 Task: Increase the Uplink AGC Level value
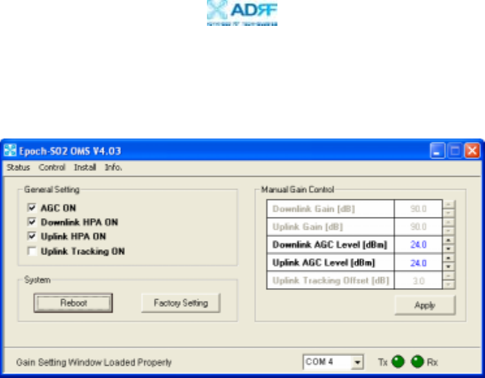[x=449, y=258]
